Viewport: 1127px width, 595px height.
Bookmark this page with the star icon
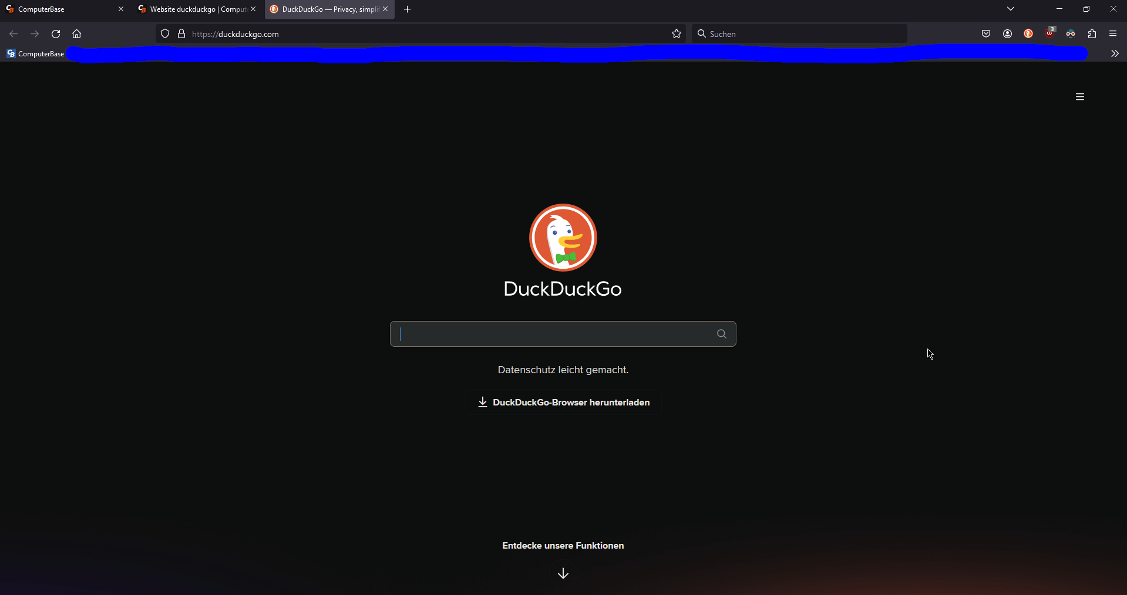677,34
